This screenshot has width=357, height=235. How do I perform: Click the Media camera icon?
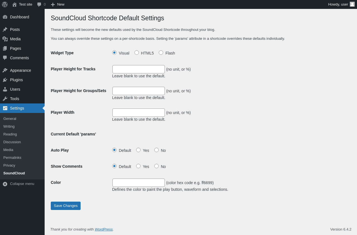5,39
